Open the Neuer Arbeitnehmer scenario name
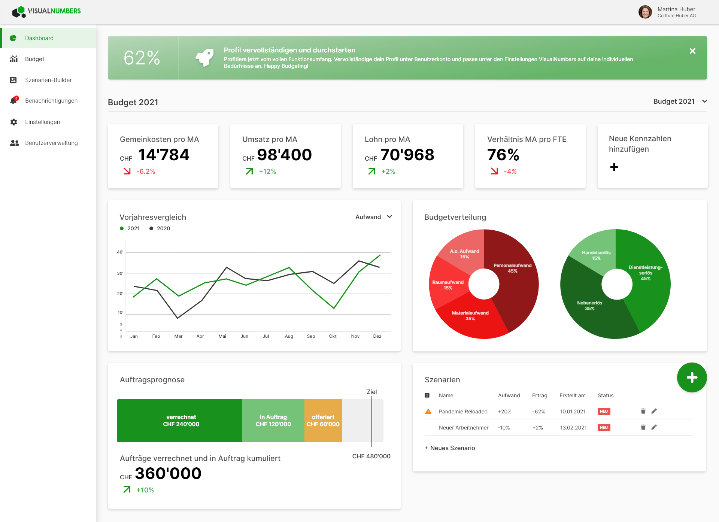This screenshot has width=719, height=522. [x=464, y=428]
